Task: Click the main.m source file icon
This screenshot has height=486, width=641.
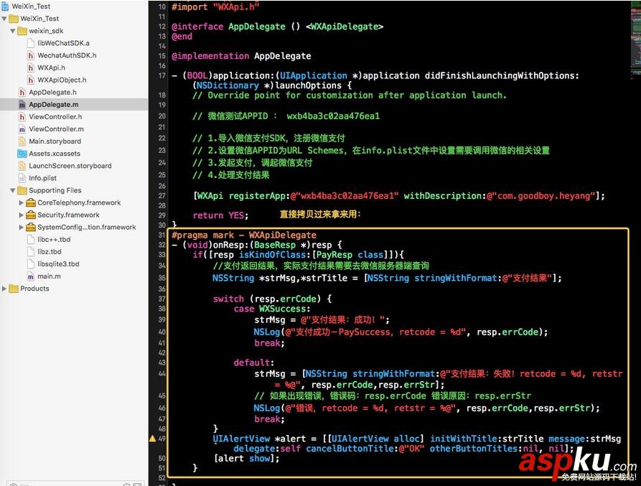Action: (31, 276)
